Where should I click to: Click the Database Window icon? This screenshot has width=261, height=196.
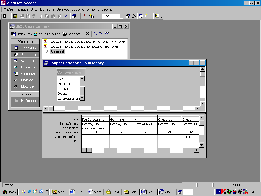tap(141, 16)
